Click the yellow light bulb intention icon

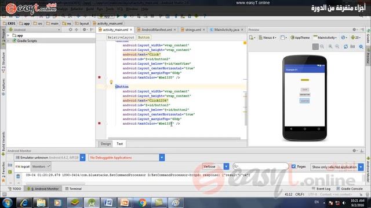click(x=111, y=82)
